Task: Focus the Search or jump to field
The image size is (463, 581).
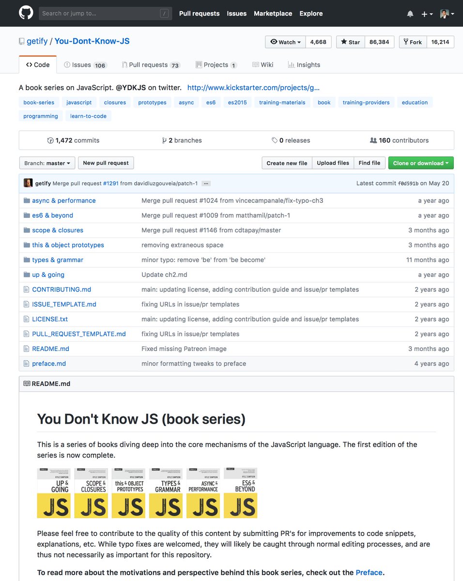Action: (106, 14)
